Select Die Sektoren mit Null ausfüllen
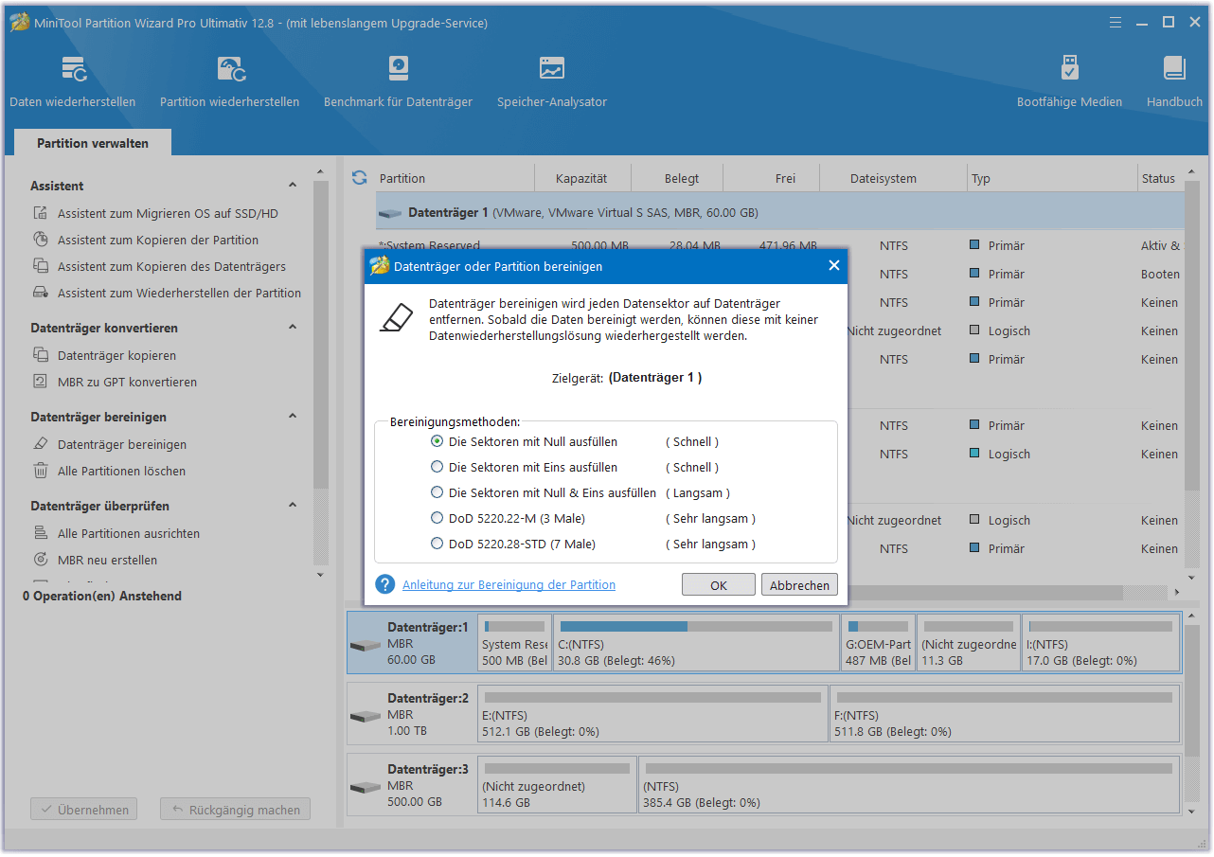Screen dimensions: 1214x857 437,441
